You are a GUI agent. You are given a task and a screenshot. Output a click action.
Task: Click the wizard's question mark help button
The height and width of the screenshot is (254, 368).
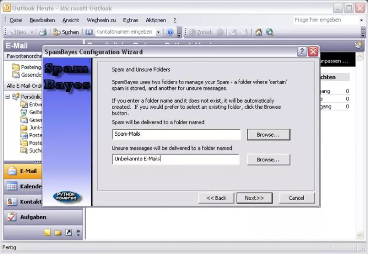click(302, 52)
